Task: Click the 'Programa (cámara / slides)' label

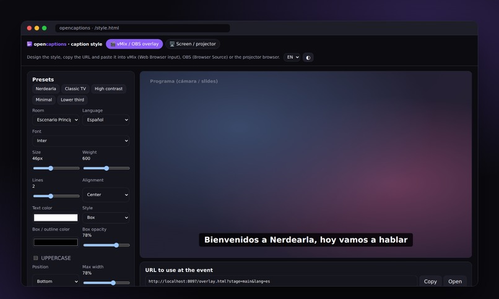Action: point(184,82)
